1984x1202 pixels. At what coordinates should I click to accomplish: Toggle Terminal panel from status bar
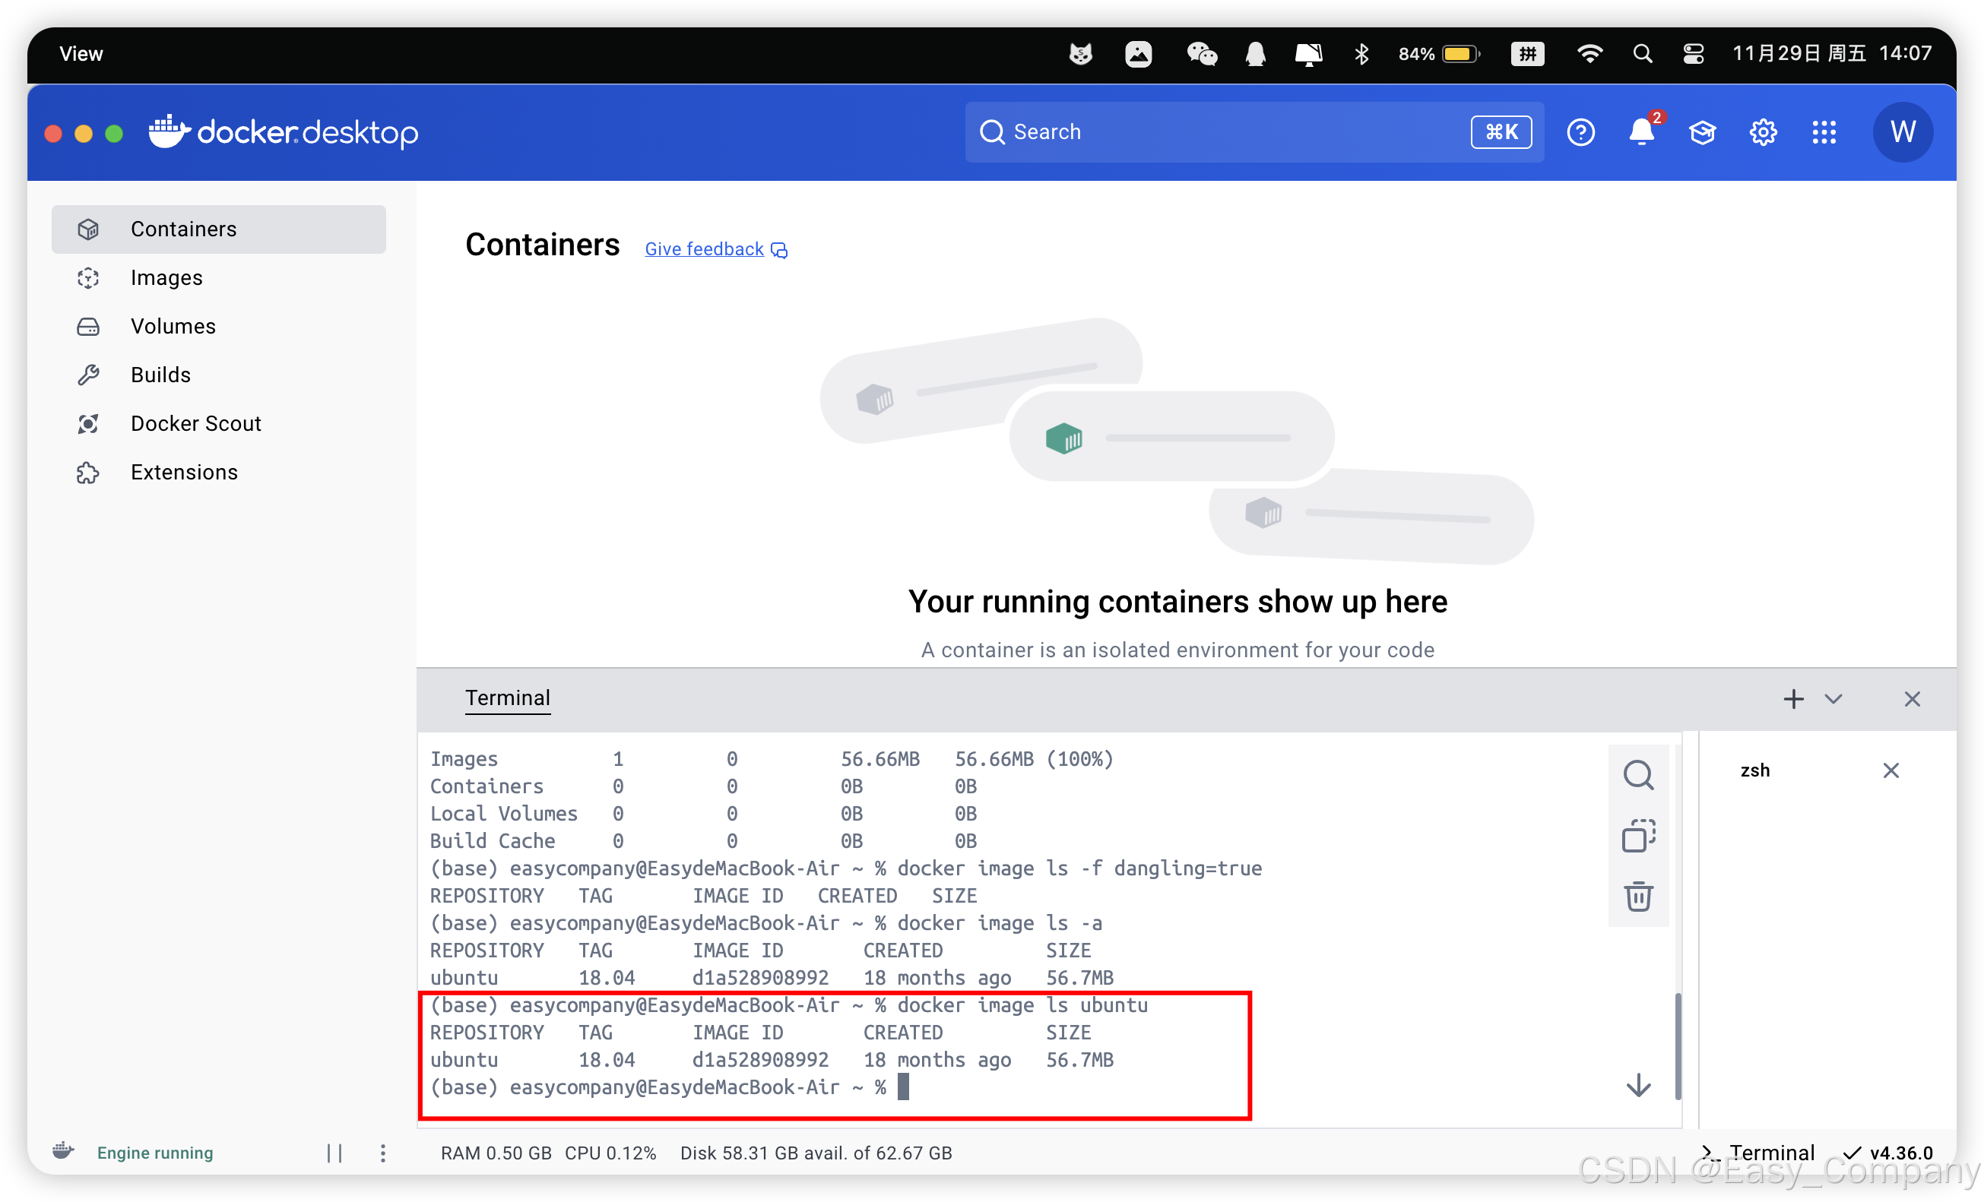point(1758,1153)
